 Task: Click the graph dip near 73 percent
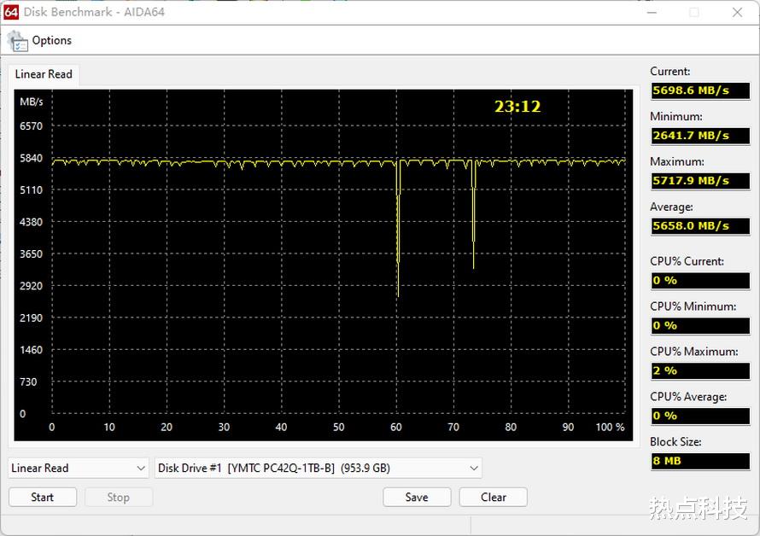[x=474, y=214]
